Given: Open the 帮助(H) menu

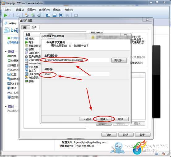Looking at the screenshot, I should [69, 10].
